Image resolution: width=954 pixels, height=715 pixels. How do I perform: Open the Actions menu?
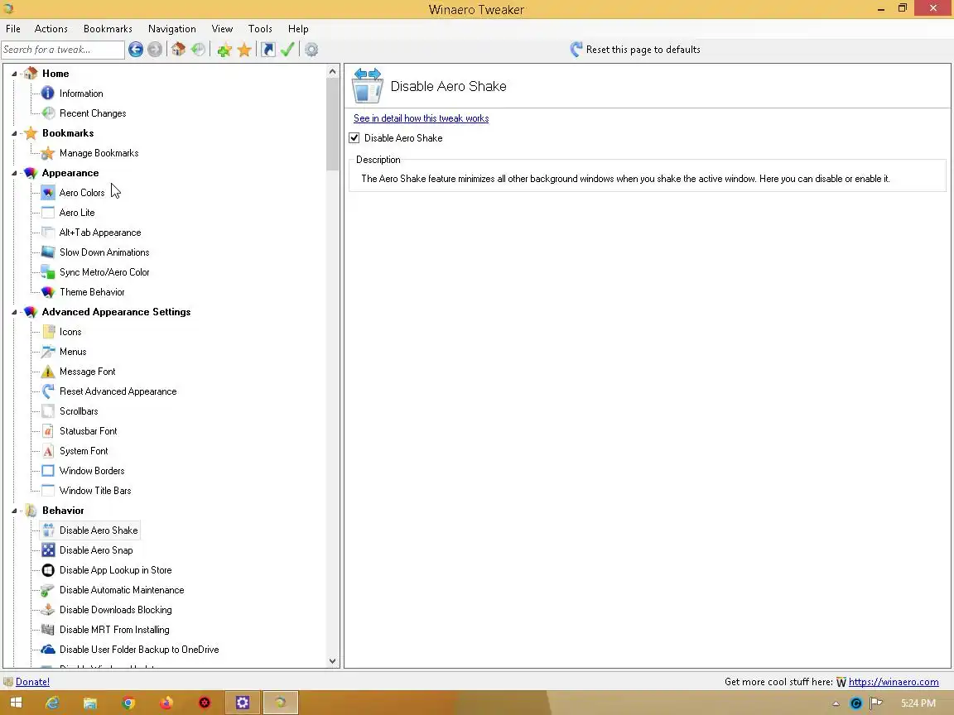(x=51, y=29)
